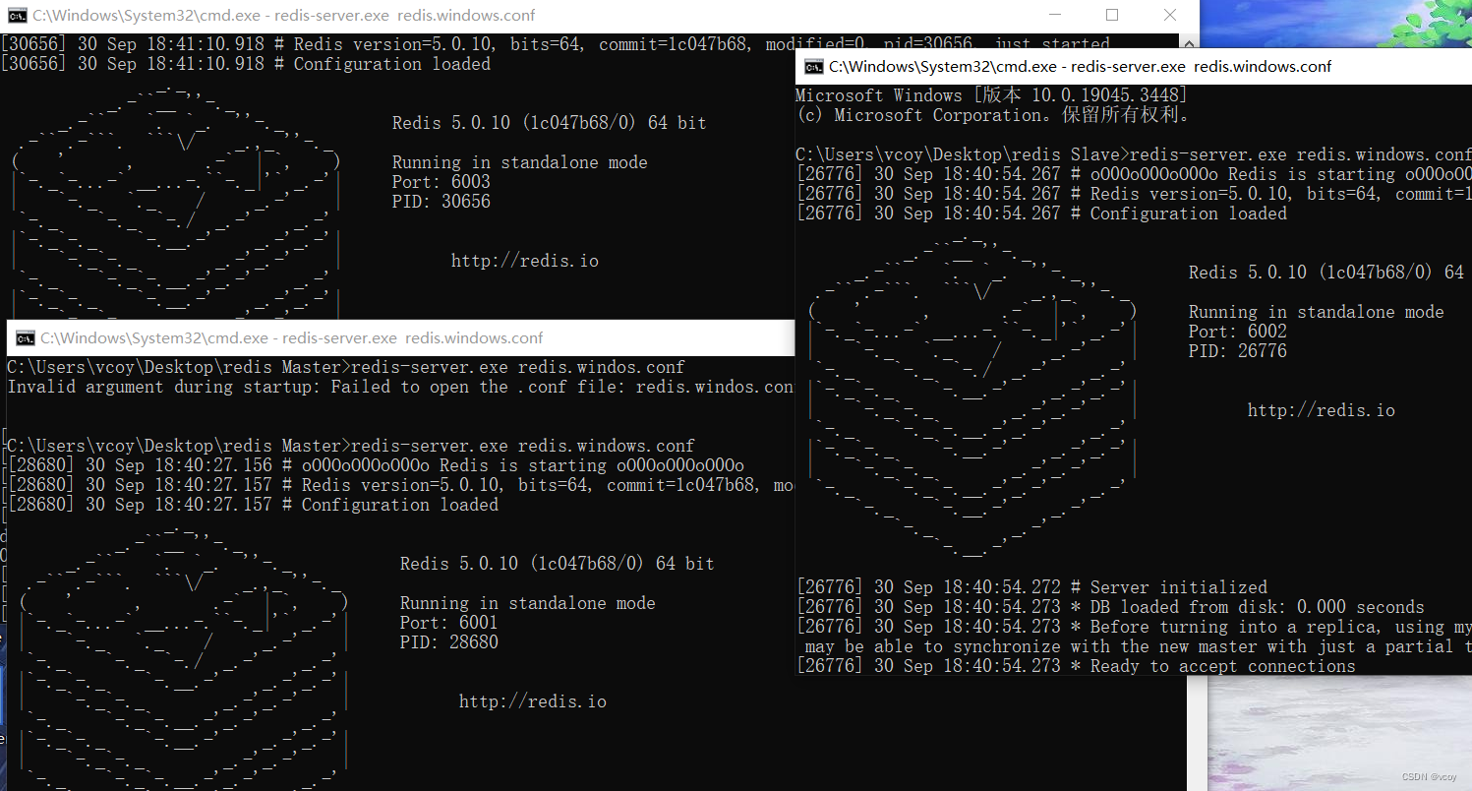Open http://redis.io in the port 6002 window
The image size is (1472, 791).
click(1321, 410)
